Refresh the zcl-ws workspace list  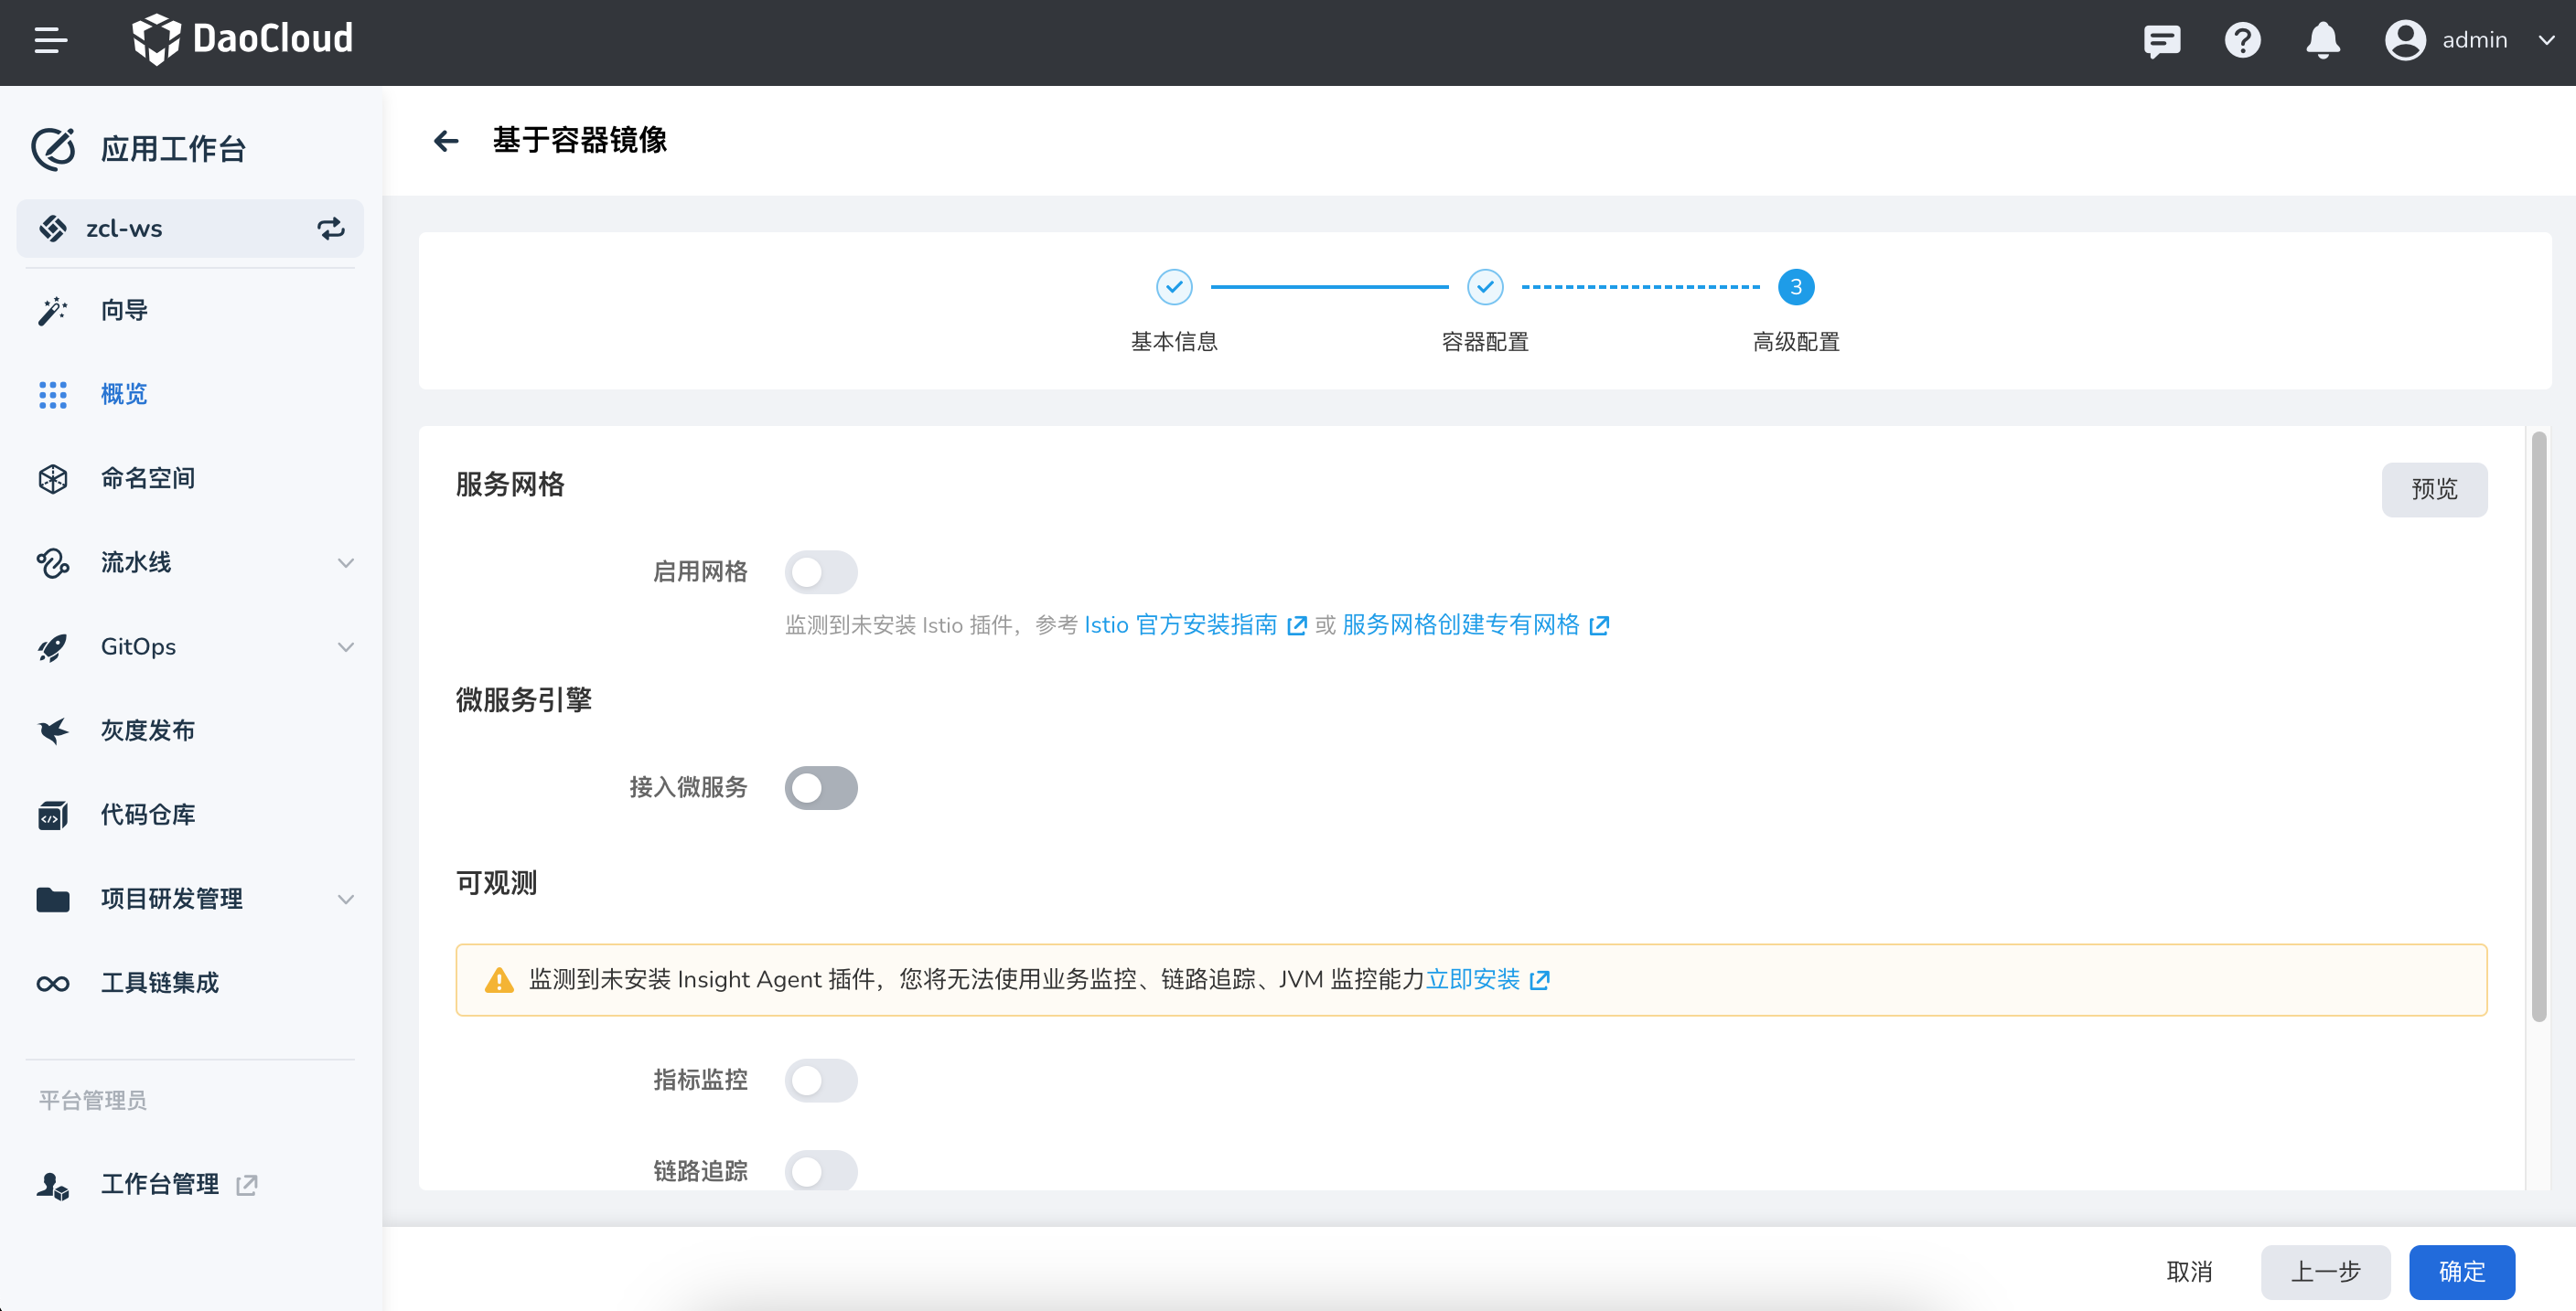click(331, 228)
